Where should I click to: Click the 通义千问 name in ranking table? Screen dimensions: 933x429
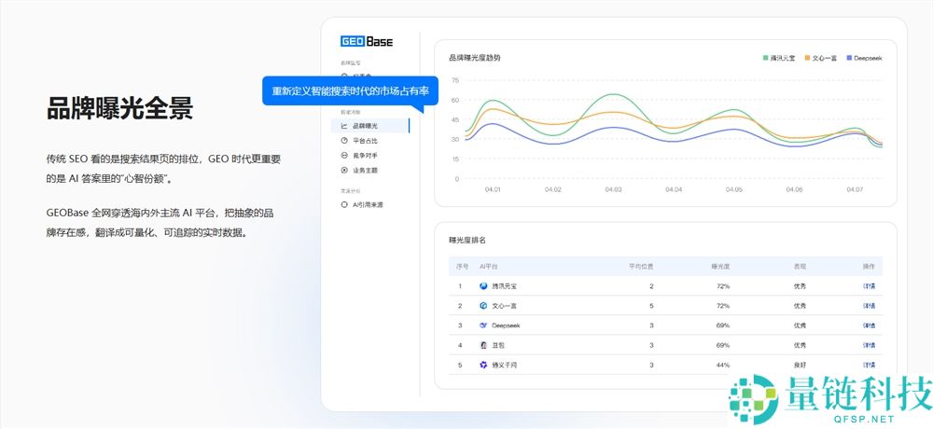point(504,365)
